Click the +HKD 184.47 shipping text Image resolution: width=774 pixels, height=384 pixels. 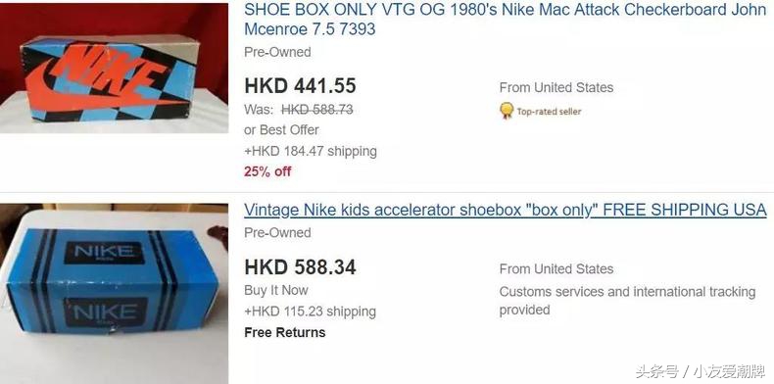[x=311, y=151]
